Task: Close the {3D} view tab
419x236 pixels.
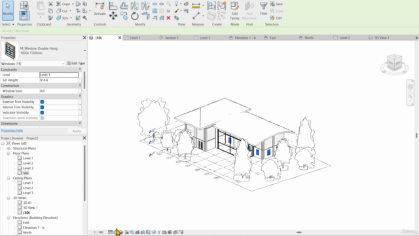Action: pyautogui.click(x=120, y=38)
